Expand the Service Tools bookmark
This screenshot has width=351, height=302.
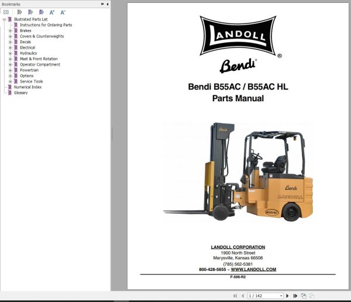pos(10,81)
